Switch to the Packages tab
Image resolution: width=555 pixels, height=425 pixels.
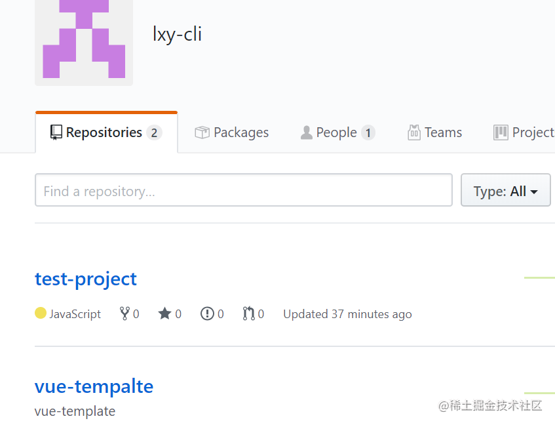pos(232,132)
